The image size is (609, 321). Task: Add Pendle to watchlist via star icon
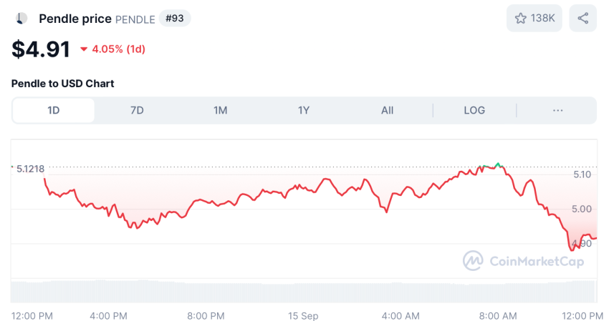[520, 18]
